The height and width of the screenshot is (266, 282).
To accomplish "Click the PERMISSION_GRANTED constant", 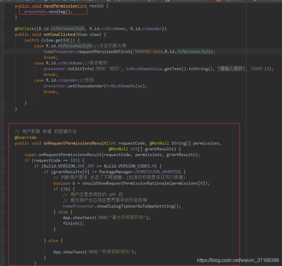I will [x=157, y=172].
